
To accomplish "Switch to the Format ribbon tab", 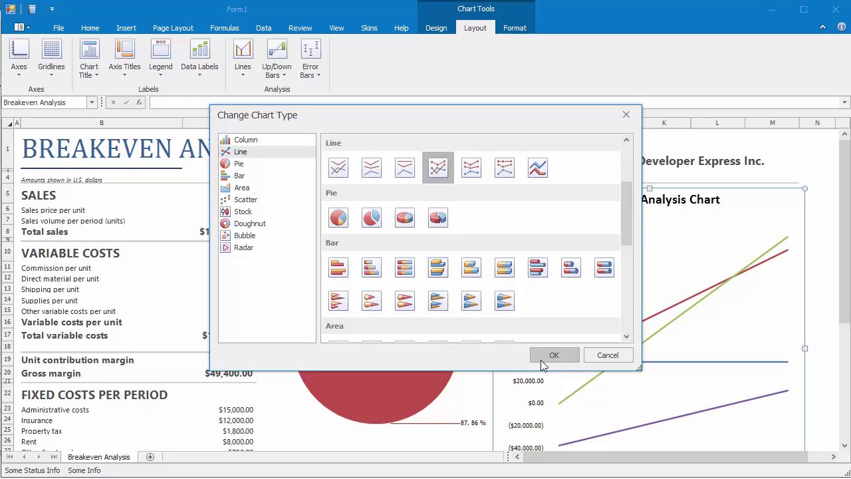I will pos(515,28).
